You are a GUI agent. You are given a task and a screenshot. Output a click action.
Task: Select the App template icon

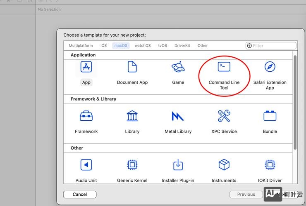[86, 67]
